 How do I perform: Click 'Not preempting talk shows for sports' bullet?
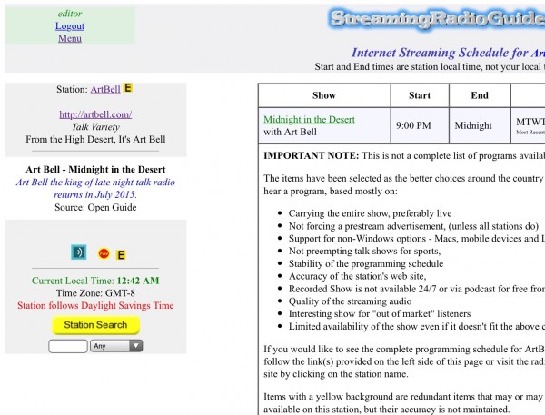coord(364,251)
